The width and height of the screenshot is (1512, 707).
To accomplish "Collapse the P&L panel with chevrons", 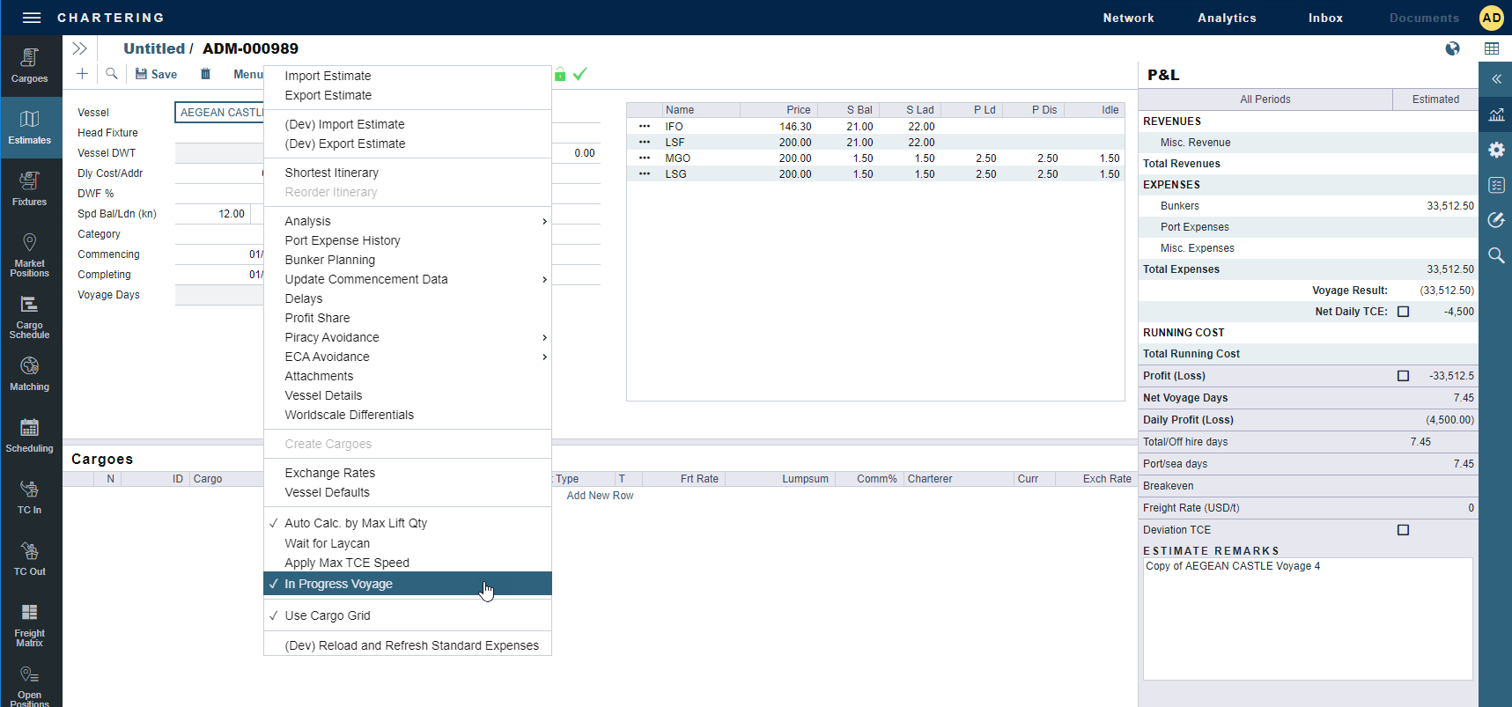I will pos(1496,79).
